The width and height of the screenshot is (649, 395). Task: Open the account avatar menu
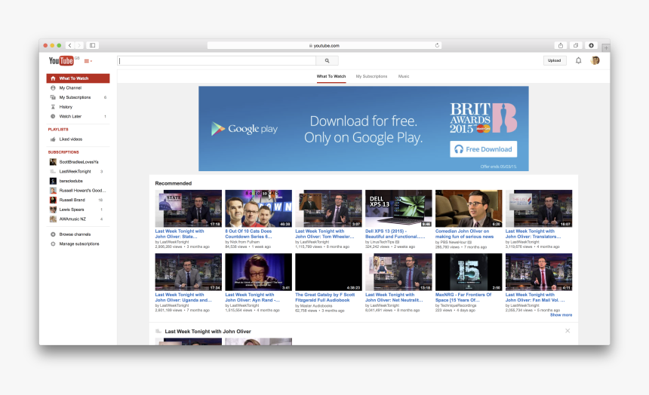coord(595,60)
